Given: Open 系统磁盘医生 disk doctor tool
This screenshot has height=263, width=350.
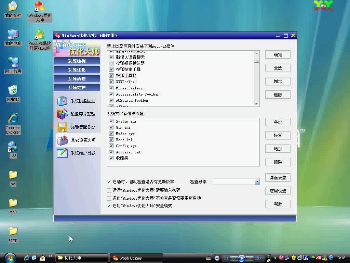Looking at the screenshot, I should click(x=76, y=101).
